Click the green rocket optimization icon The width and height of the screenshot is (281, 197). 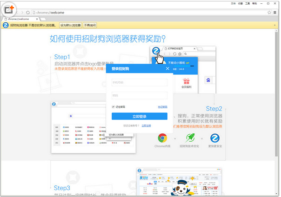coord(189,138)
